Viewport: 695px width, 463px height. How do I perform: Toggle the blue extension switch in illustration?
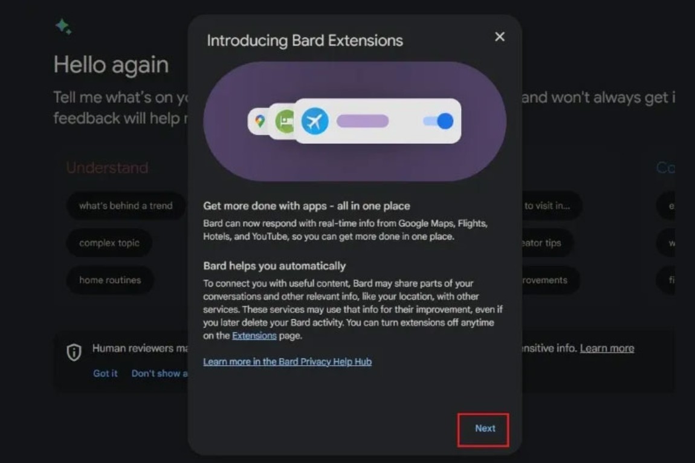click(x=438, y=121)
